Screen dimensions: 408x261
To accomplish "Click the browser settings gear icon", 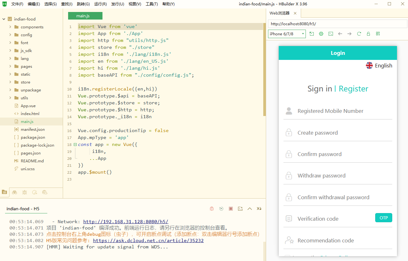I will point(321,34).
